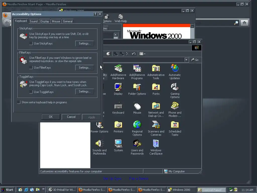The width and height of the screenshot is (257, 193).
Task: Switch to the Keyboard tab
Action: (x=21, y=21)
